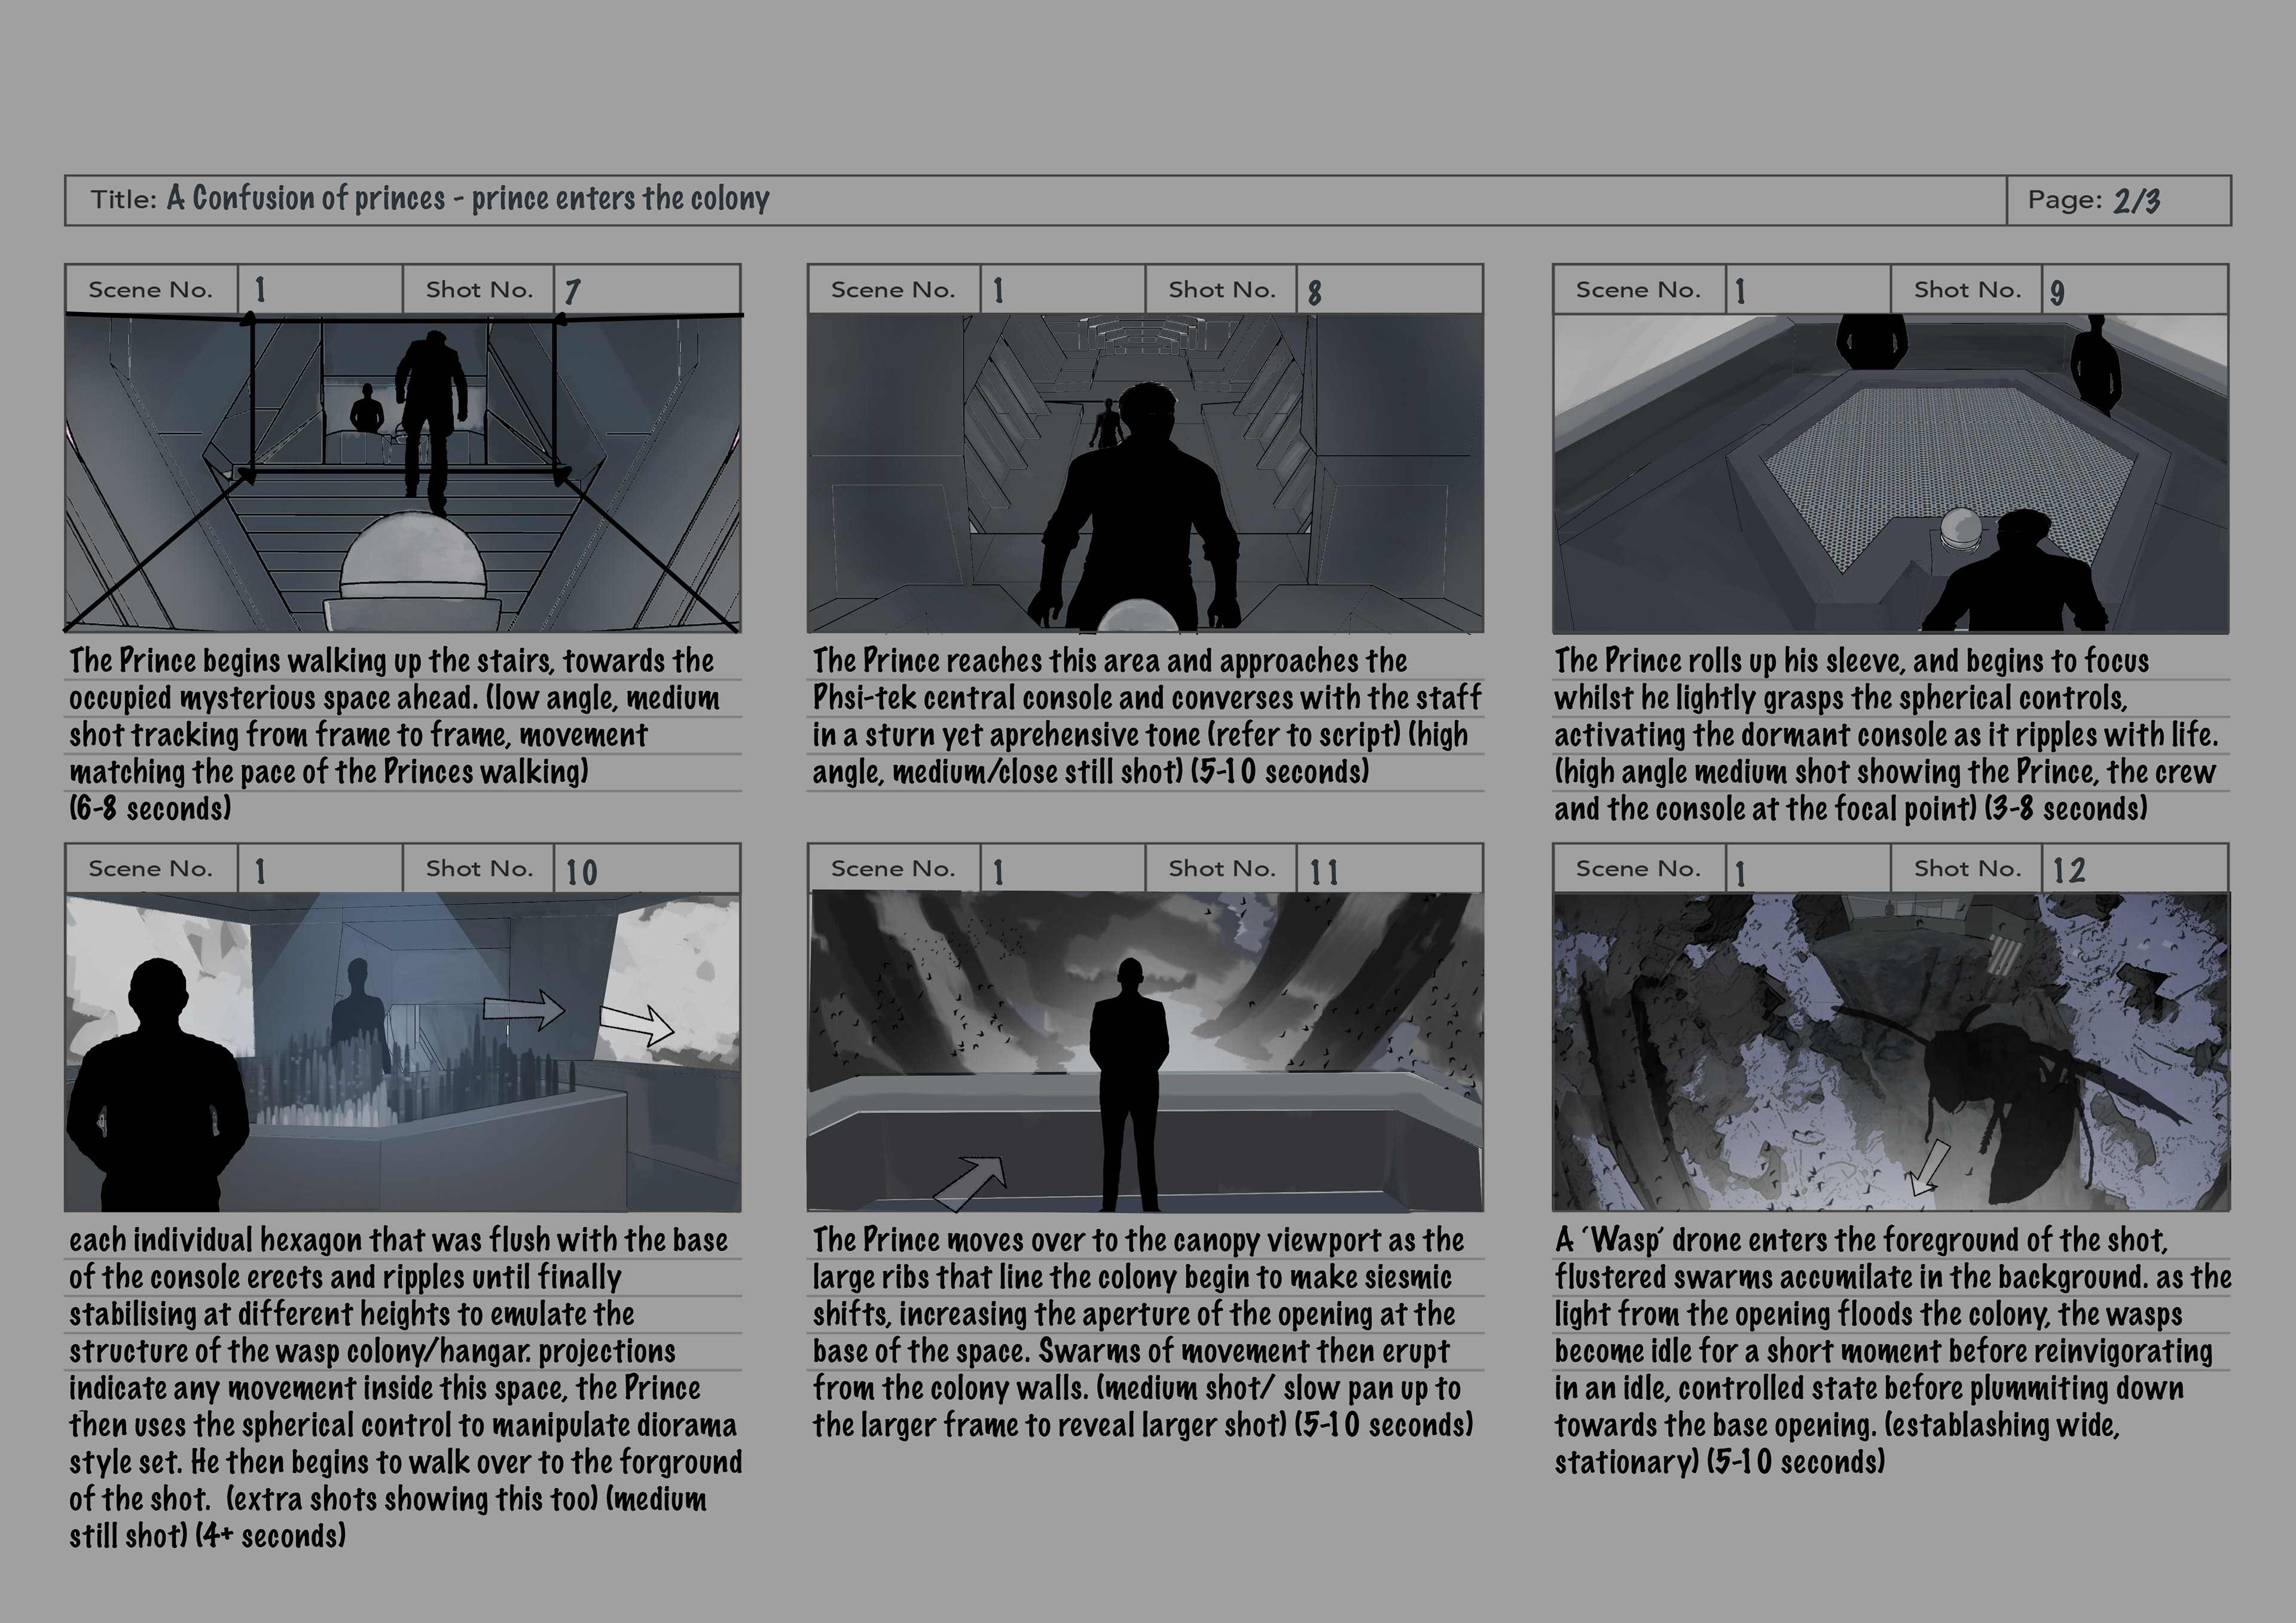The width and height of the screenshot is (2296, 1623).
Task: Select the Shot 9 hexagonal console thumbnail
Action: [x=1890, y=473]
